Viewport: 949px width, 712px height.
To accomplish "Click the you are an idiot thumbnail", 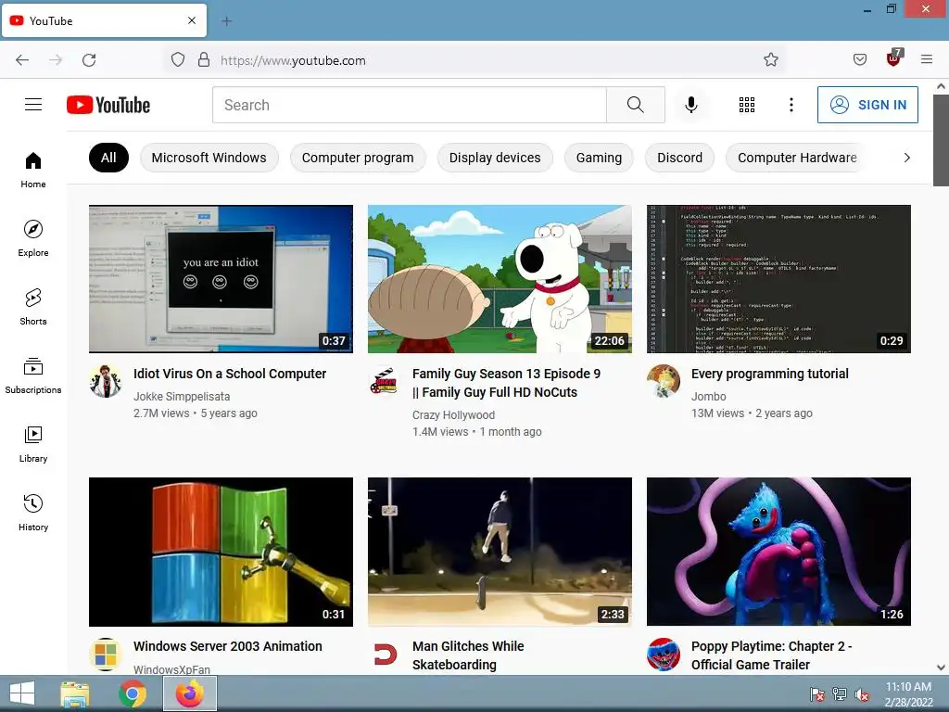I will (221, 279).
